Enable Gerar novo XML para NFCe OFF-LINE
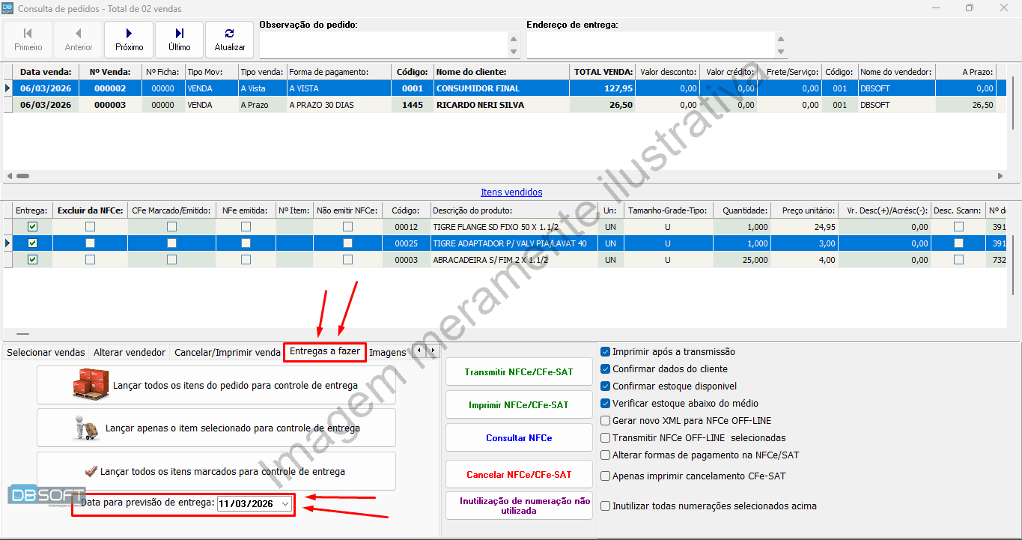1022x540 pixels. pyautogui.click(x=605, y=421)
